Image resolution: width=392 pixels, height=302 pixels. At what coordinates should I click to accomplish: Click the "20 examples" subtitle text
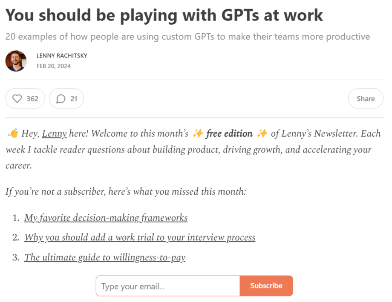coord(187,37)
